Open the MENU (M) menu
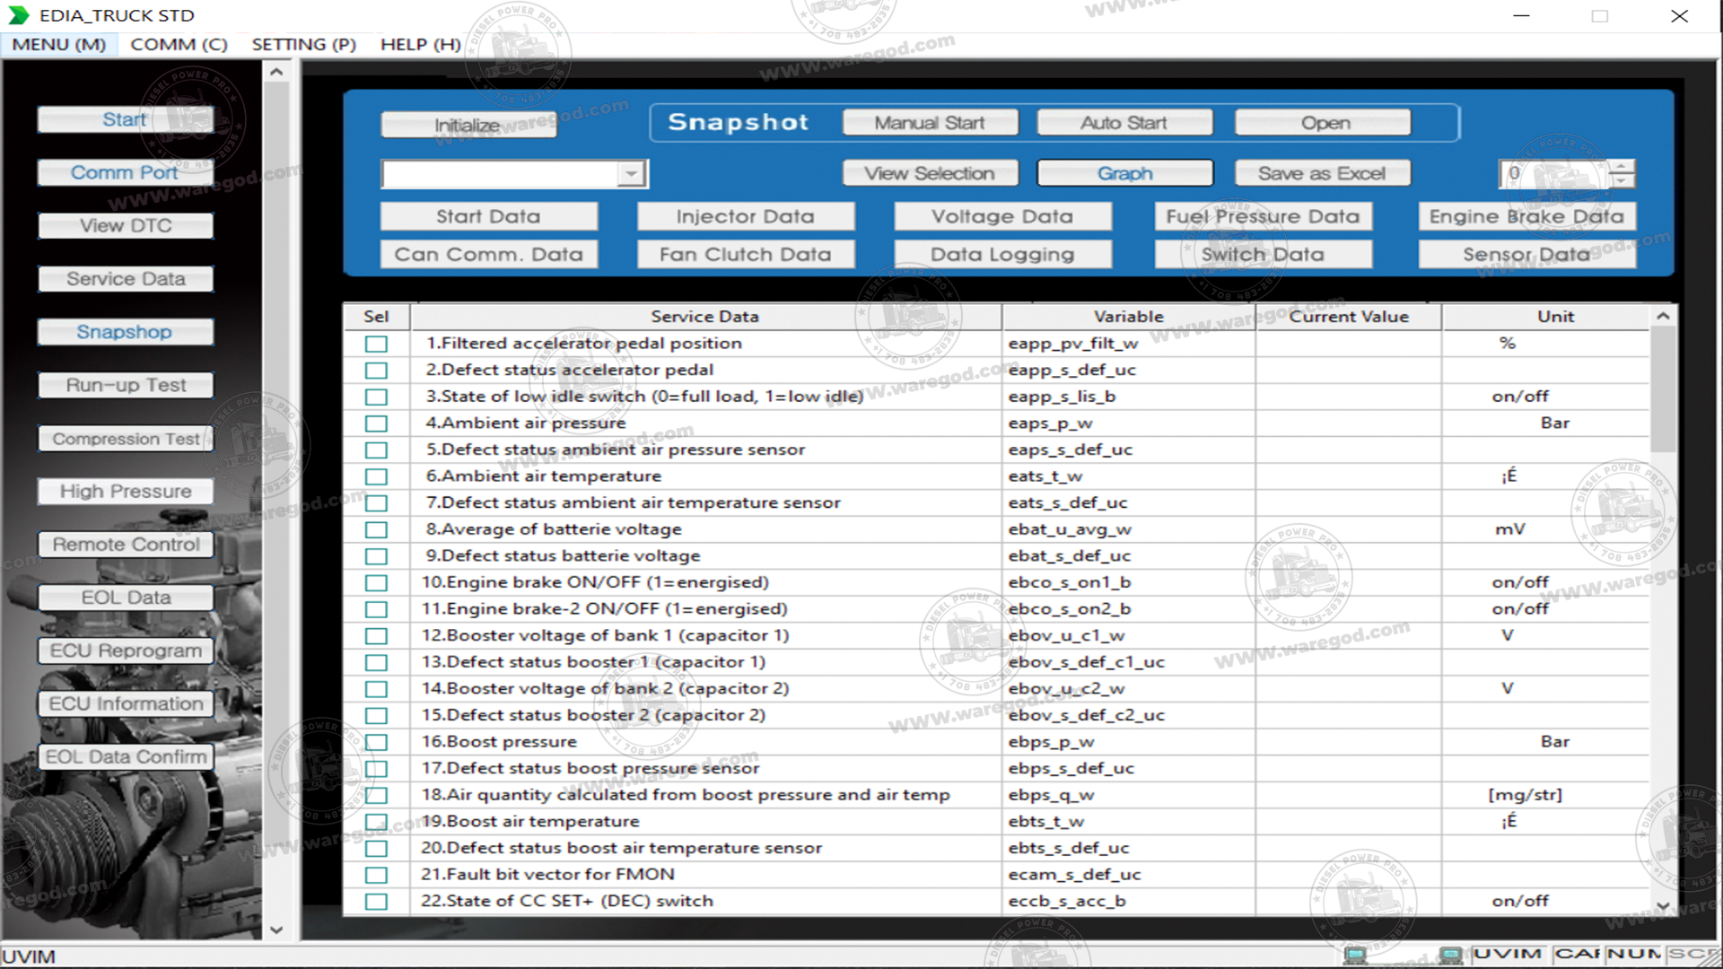This screenshot has width=1723, height=969. (x=59, y=44)
